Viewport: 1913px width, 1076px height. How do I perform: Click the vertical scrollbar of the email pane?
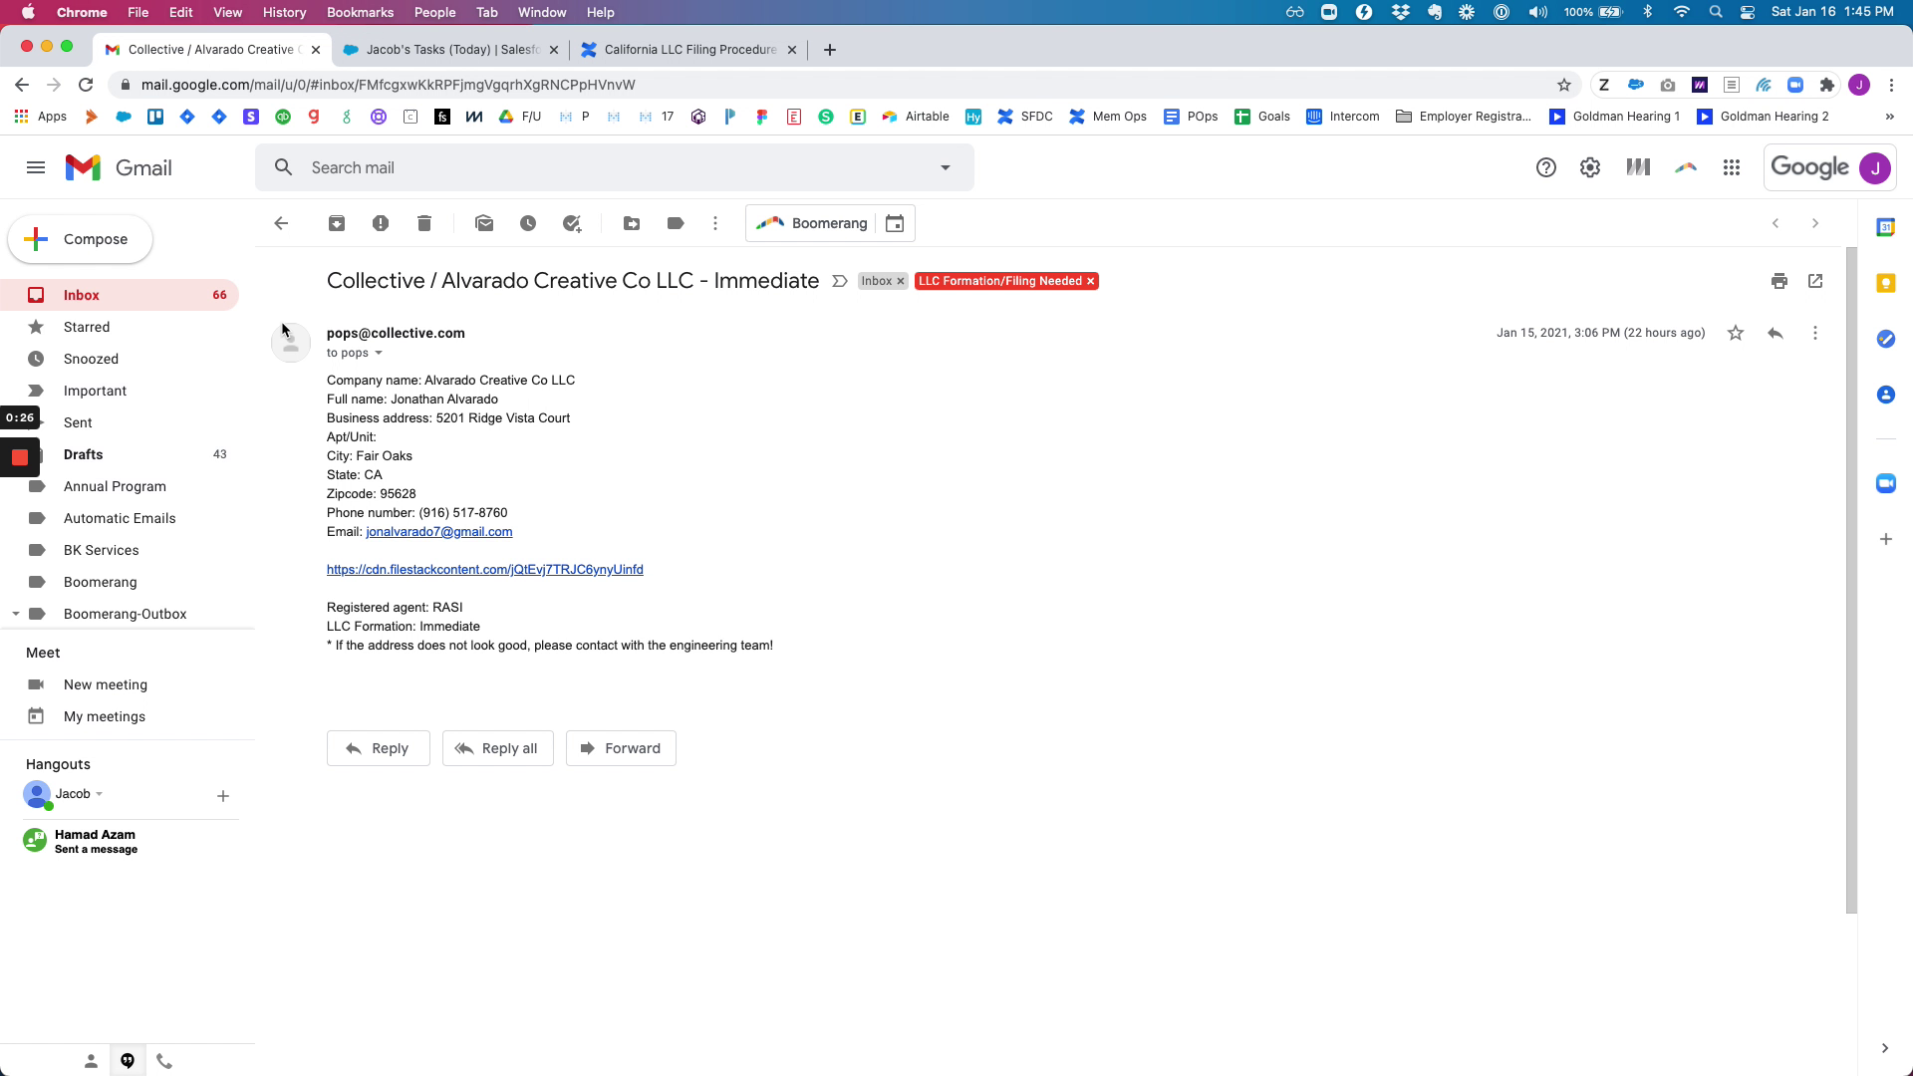1851,578
